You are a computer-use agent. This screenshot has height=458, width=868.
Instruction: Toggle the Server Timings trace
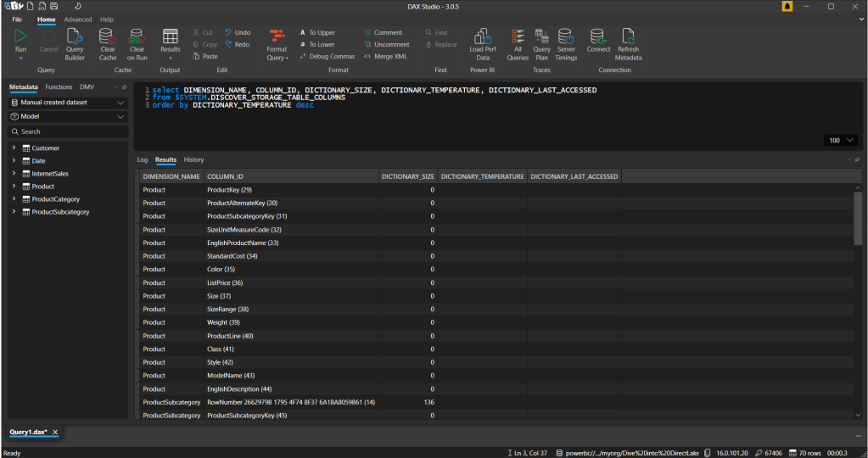click(x=566, y=37)
